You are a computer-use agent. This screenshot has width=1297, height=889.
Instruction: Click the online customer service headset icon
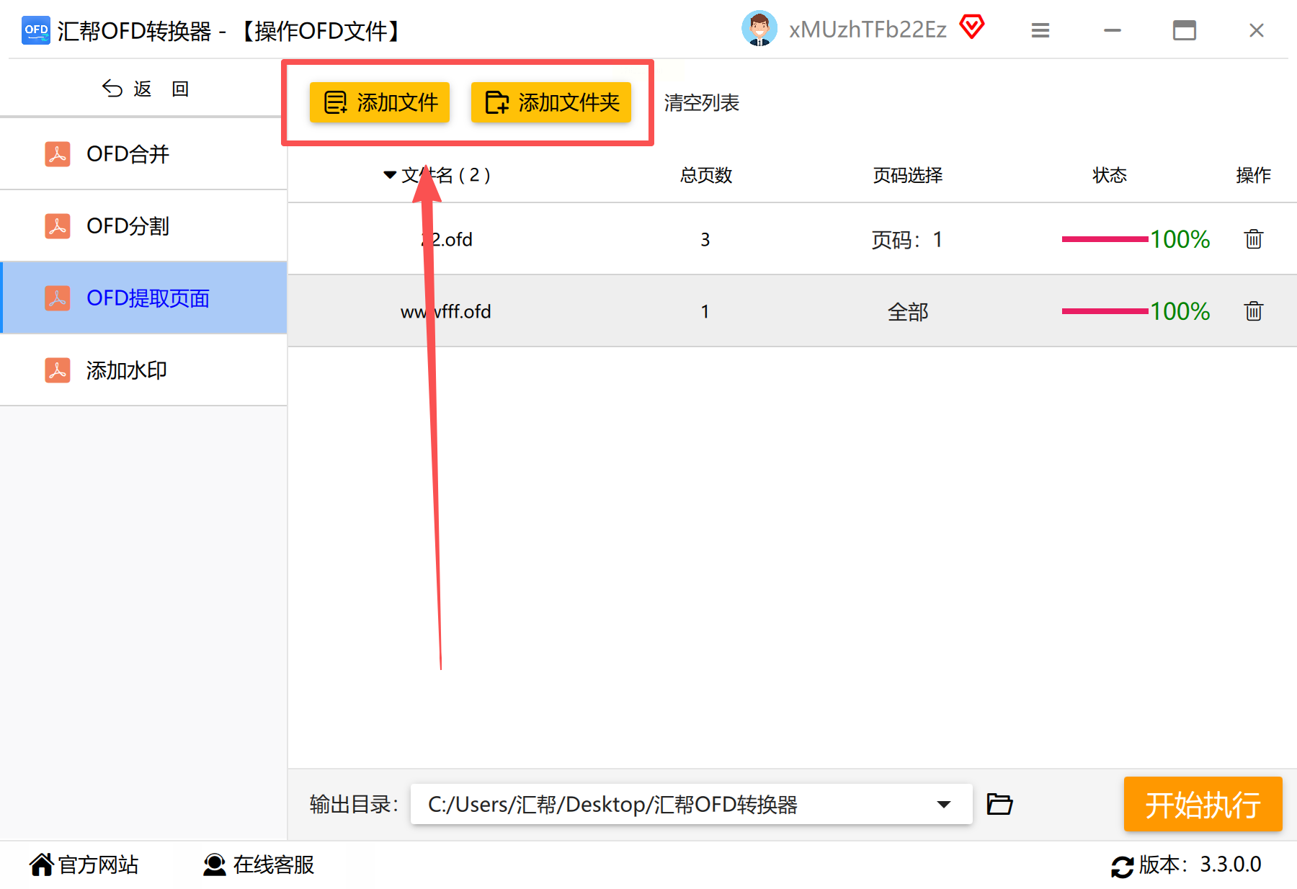tap(214, 864)
